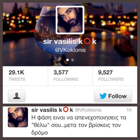
Task: Click the red circle emoji in header name
Action: click(x=87, y=41)
